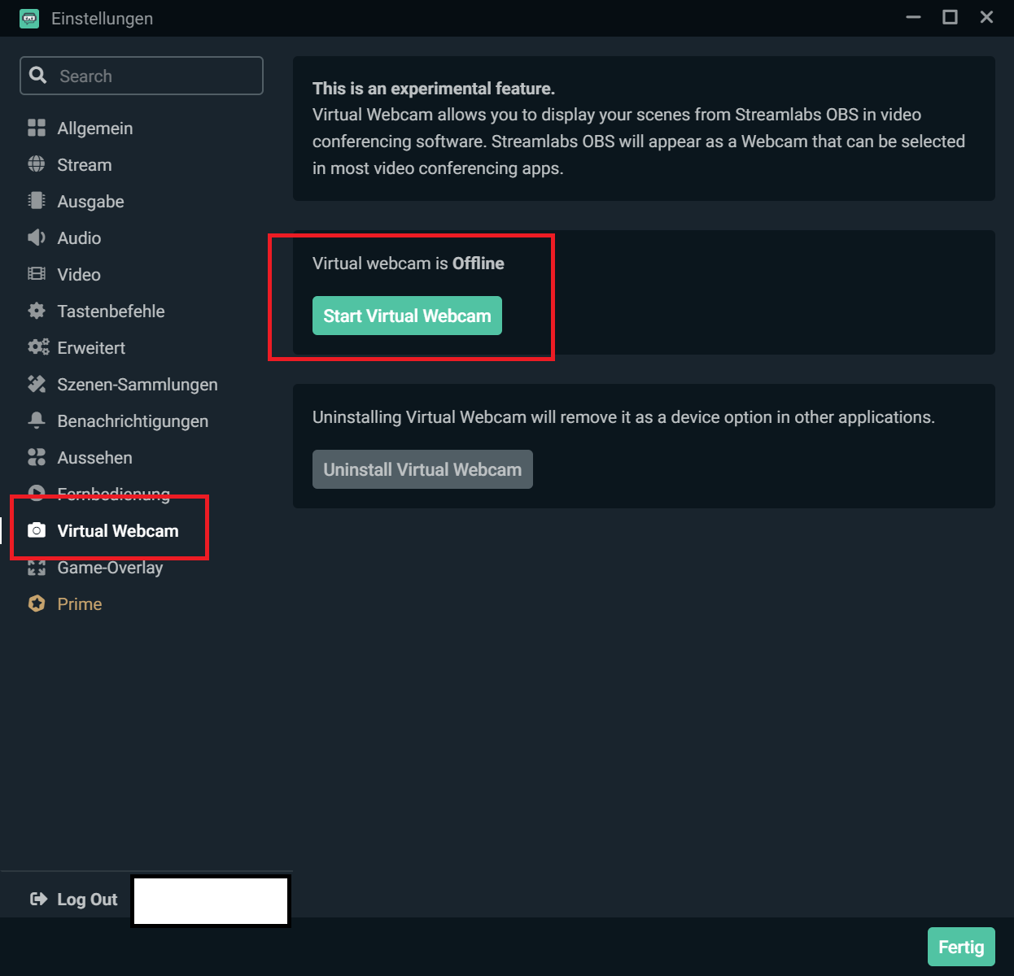Viewport: 1014px width, 976px height.
Task: Maximize the Einstellungen window
Action: (x=950, y=17)
